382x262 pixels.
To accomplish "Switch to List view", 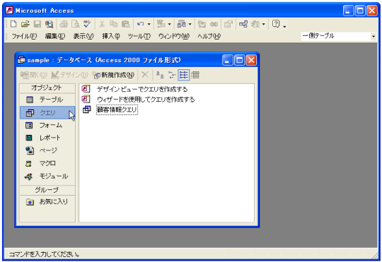I will pos(183,75).
